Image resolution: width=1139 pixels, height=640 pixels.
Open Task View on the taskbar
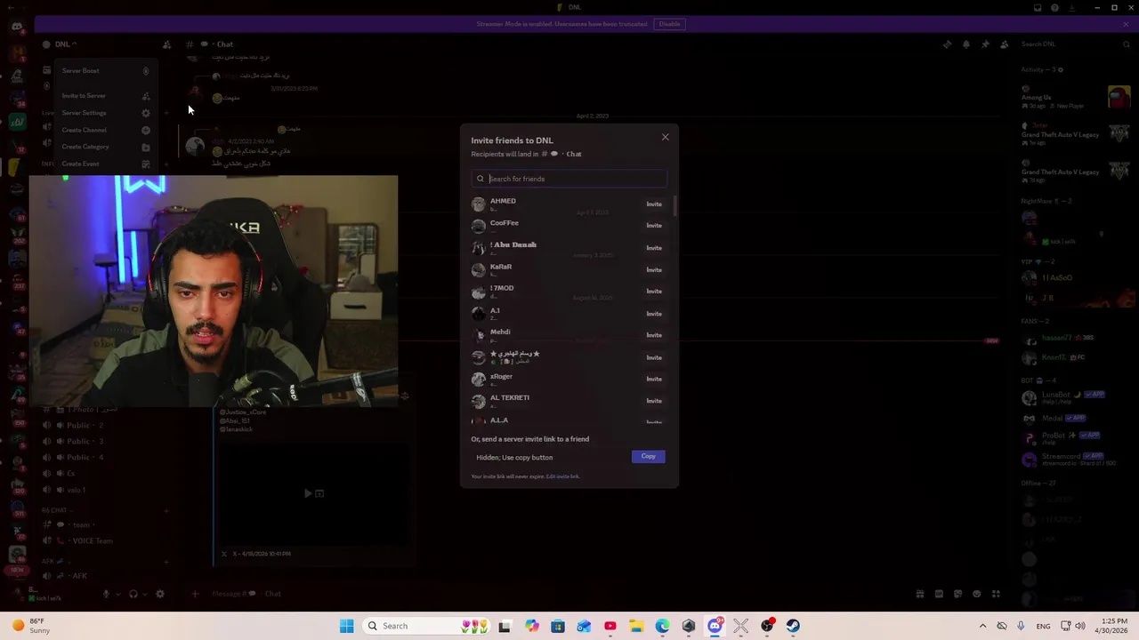click(x=505, y=626)
